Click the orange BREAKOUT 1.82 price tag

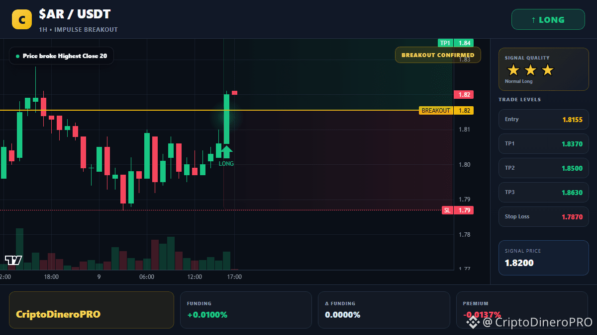(x=446, y=111)
